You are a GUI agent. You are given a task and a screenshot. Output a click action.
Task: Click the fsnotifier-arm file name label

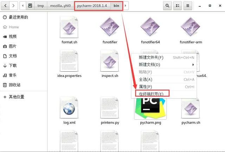click(x=191, y=42)
